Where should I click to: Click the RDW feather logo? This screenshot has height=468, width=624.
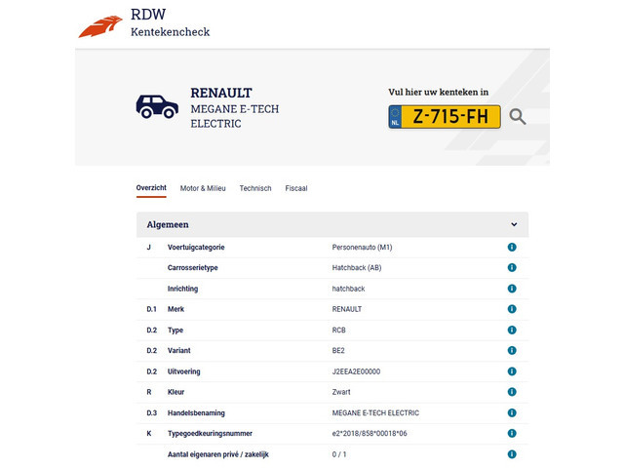click(99, 25)
